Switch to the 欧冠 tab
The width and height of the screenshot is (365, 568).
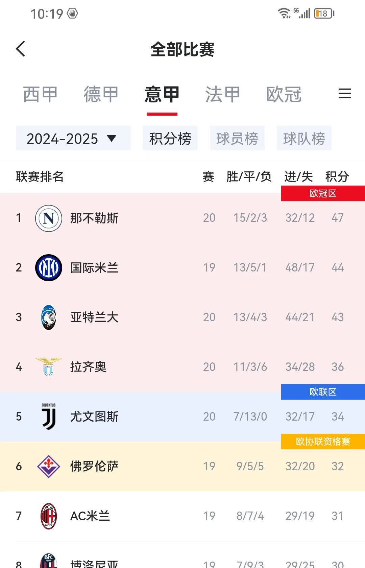[x=284, y=94]
